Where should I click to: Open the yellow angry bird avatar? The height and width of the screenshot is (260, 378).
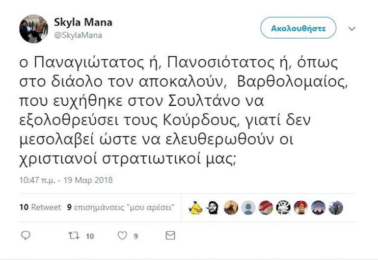[196, 208]
